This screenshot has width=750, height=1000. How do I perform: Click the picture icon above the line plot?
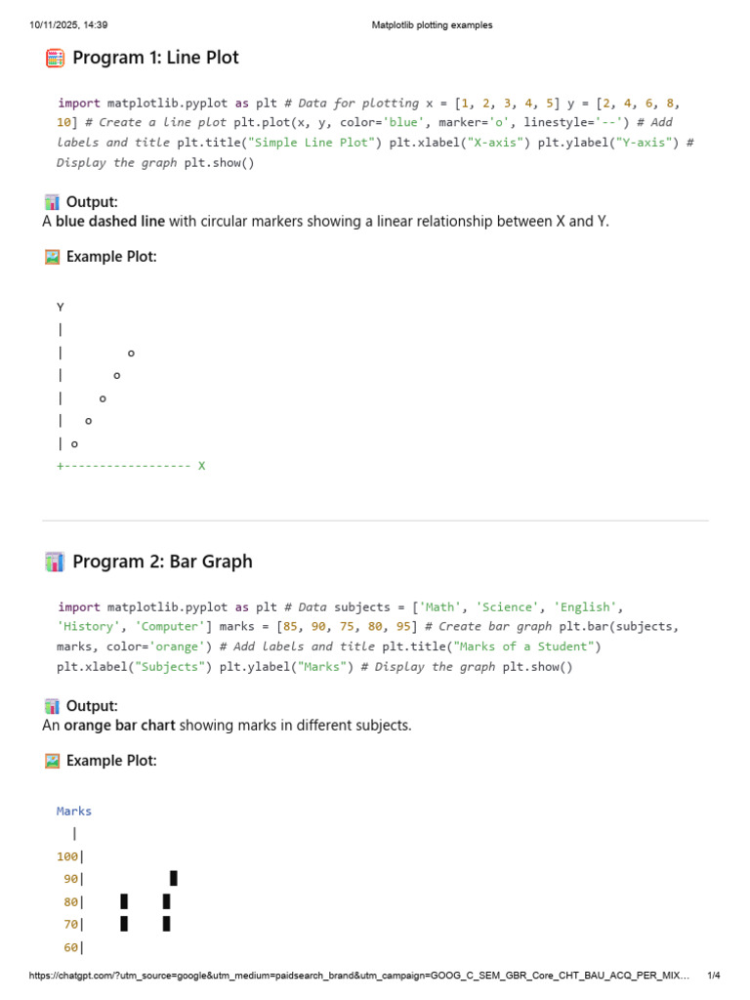[53, 257]
